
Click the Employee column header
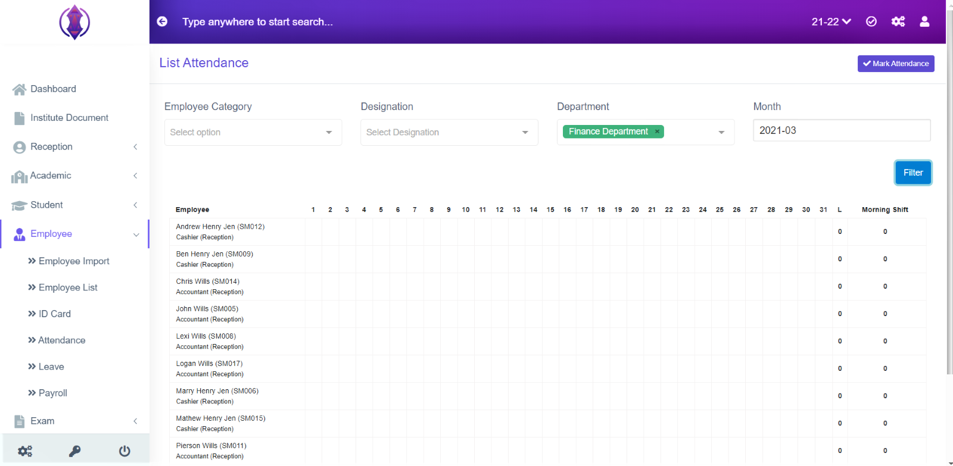click(x=192, y=209)
